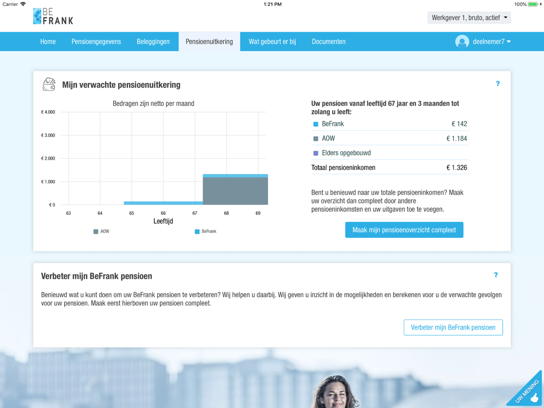Click the heading Mijn verwachte pensioenuitkering
544x408 pixels.
121,85
